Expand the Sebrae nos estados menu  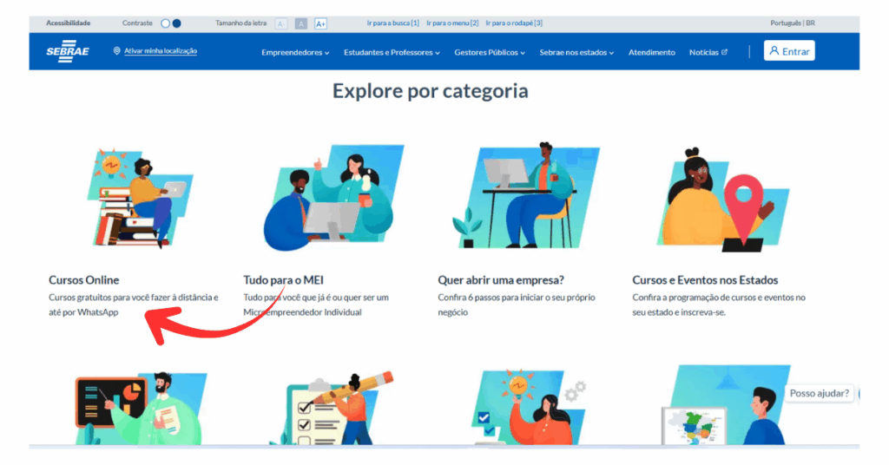(x=576, y=52)
